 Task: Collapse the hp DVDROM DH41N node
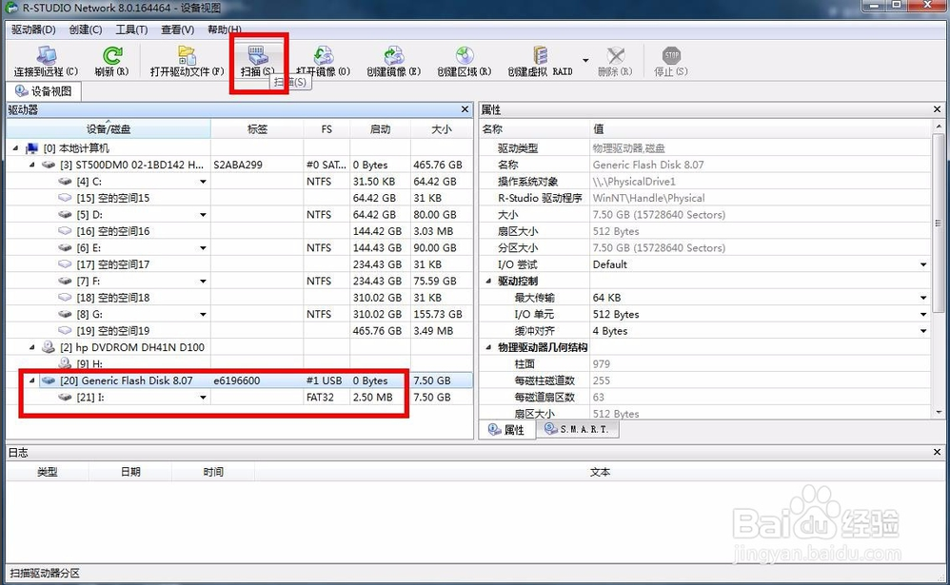pos(32,347)
